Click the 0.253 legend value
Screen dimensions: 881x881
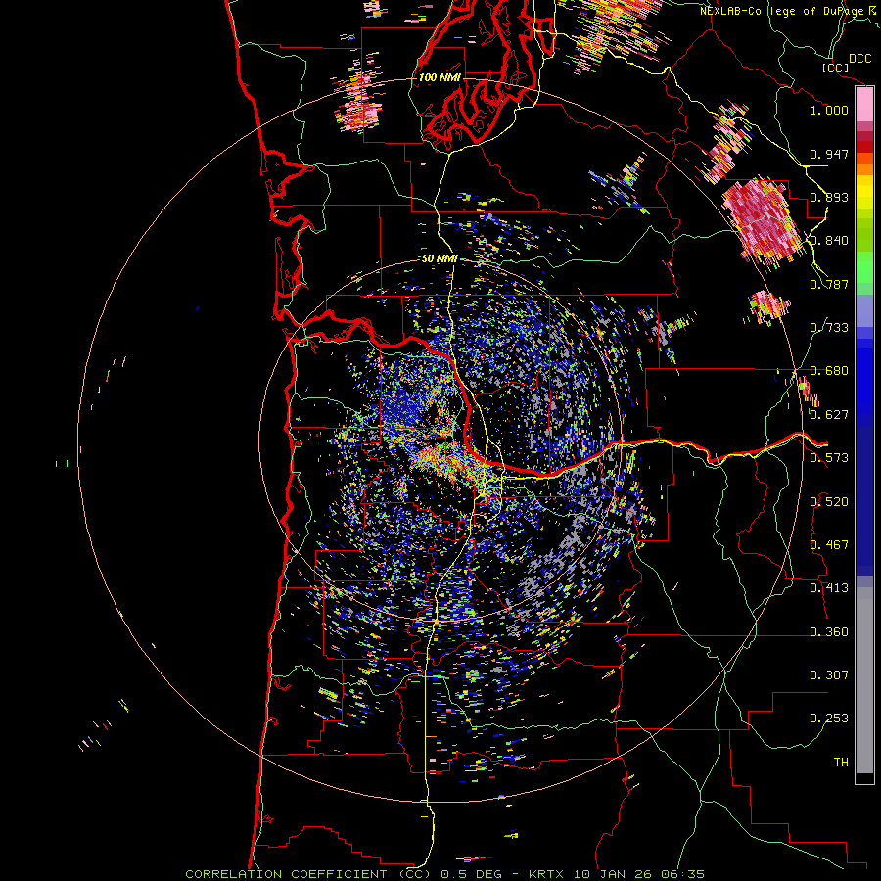pos(829,719)
